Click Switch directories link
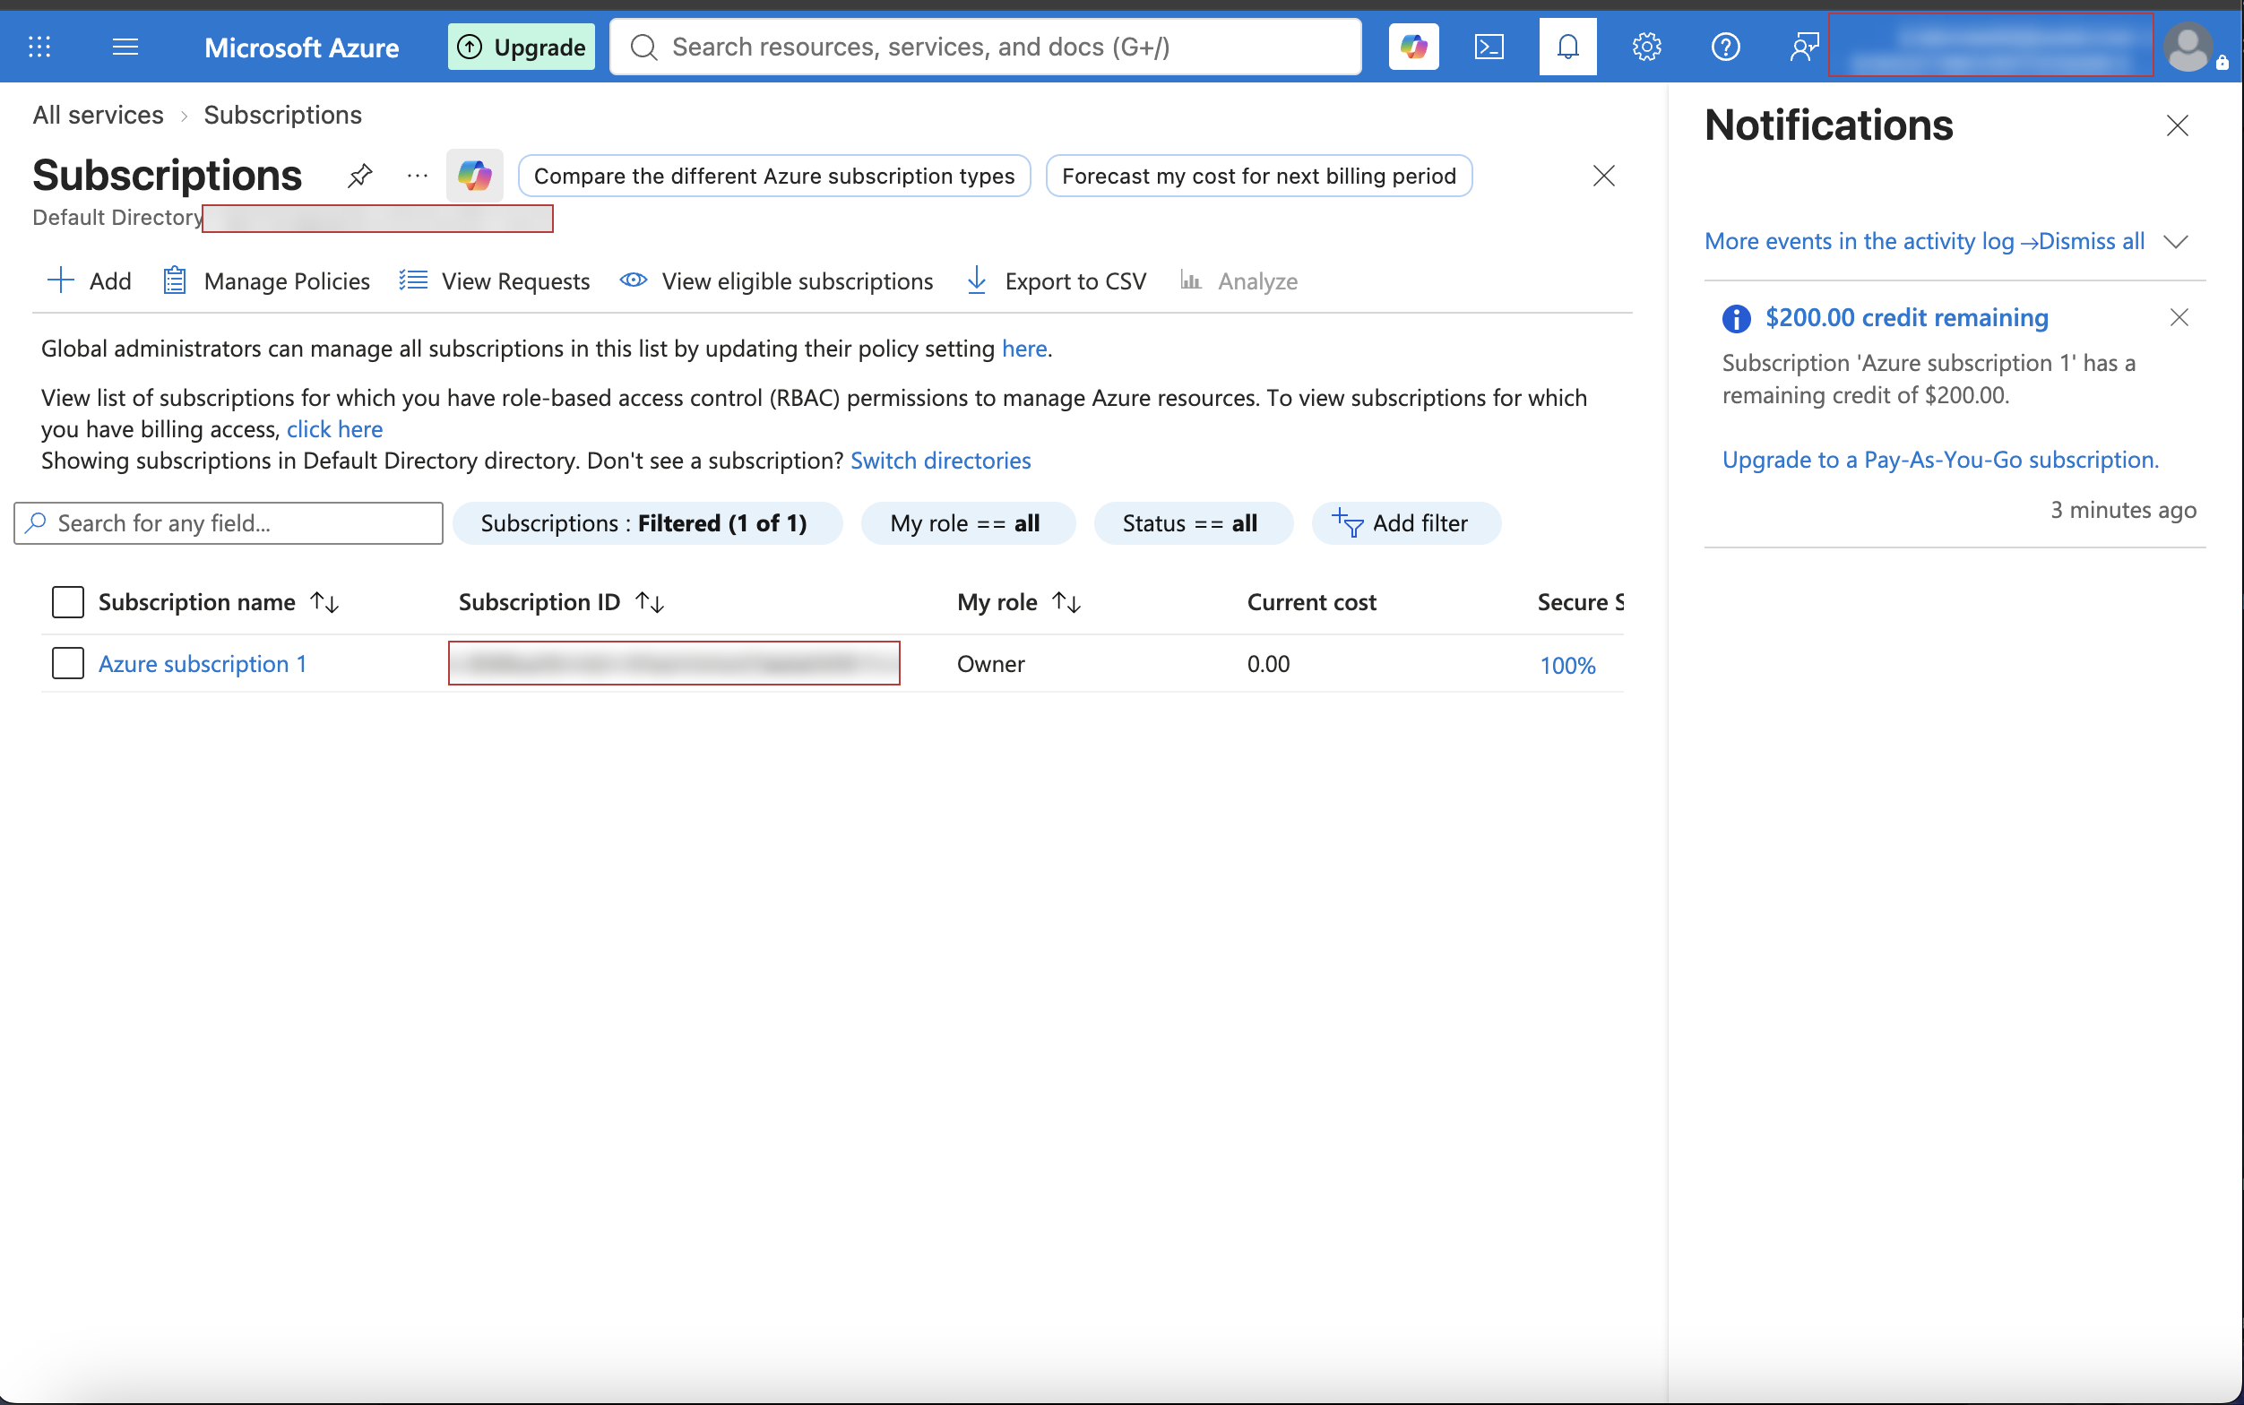The height and width of the screenshot is (1405, 2244). [x=940, y=461]
